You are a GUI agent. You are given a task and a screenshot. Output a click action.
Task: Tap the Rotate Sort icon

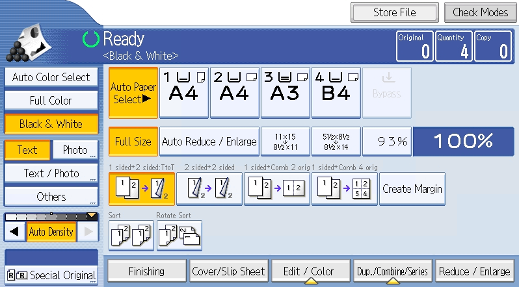[179, 235]
